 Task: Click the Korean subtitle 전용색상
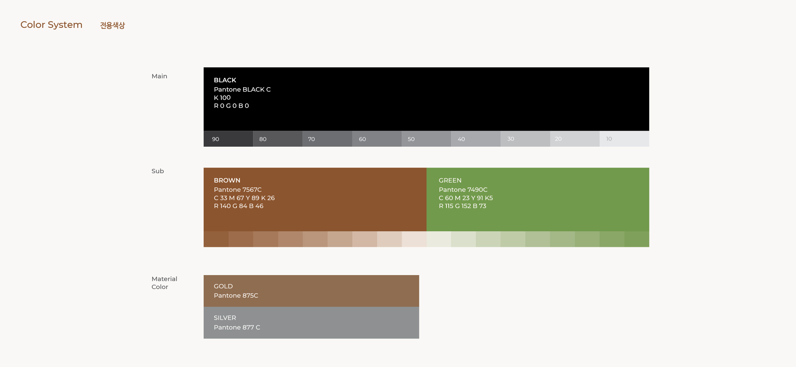pos(112,25)
